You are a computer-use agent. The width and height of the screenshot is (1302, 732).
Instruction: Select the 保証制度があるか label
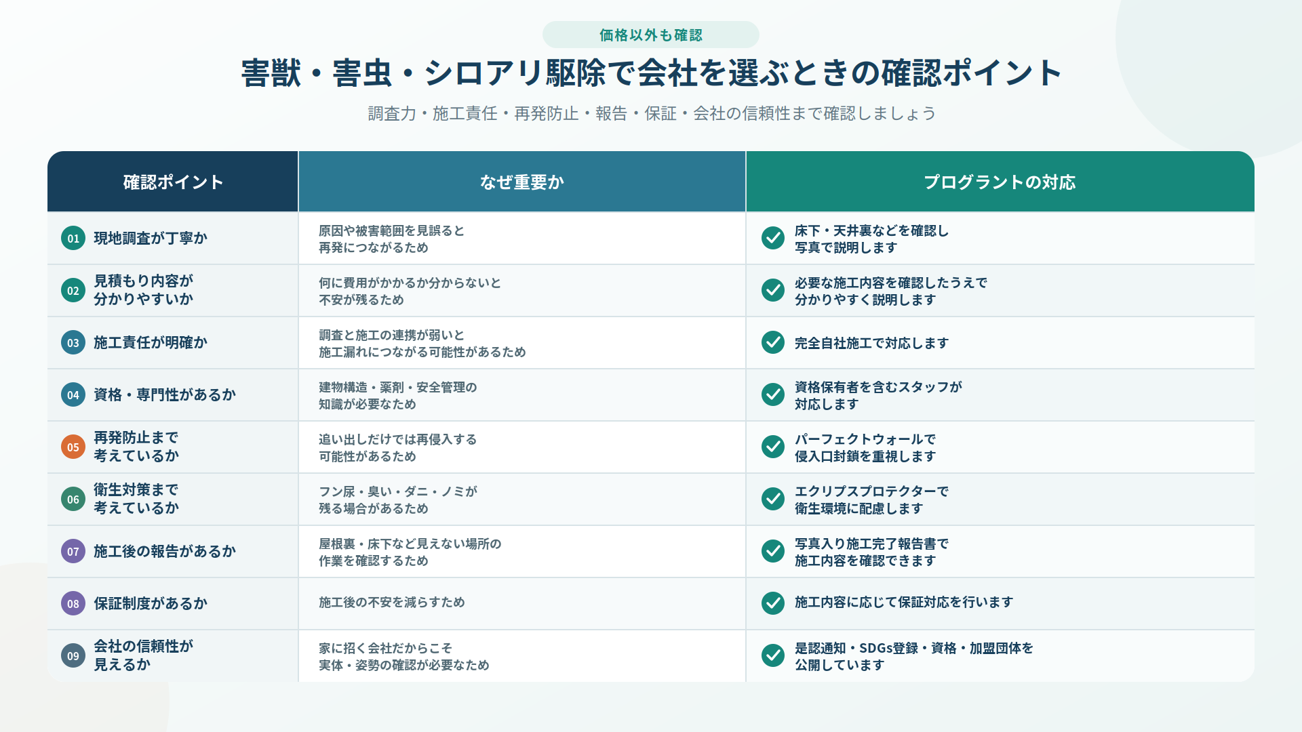pyautogui.click(x=151, y=604)
